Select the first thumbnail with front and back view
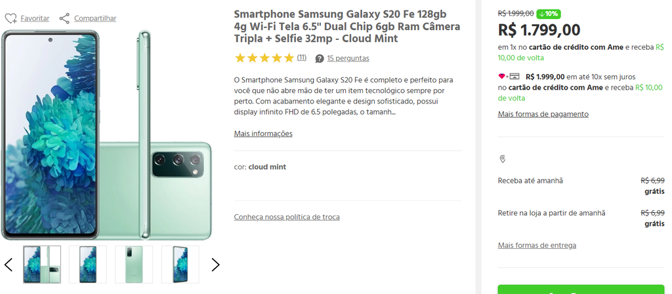 pyautogui.click(x=42, y=264)
